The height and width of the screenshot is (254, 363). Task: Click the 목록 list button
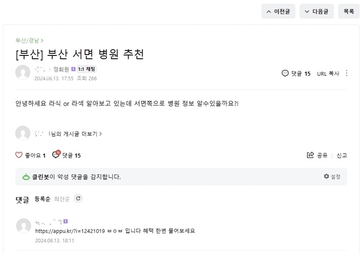click(x=349, y=11)
